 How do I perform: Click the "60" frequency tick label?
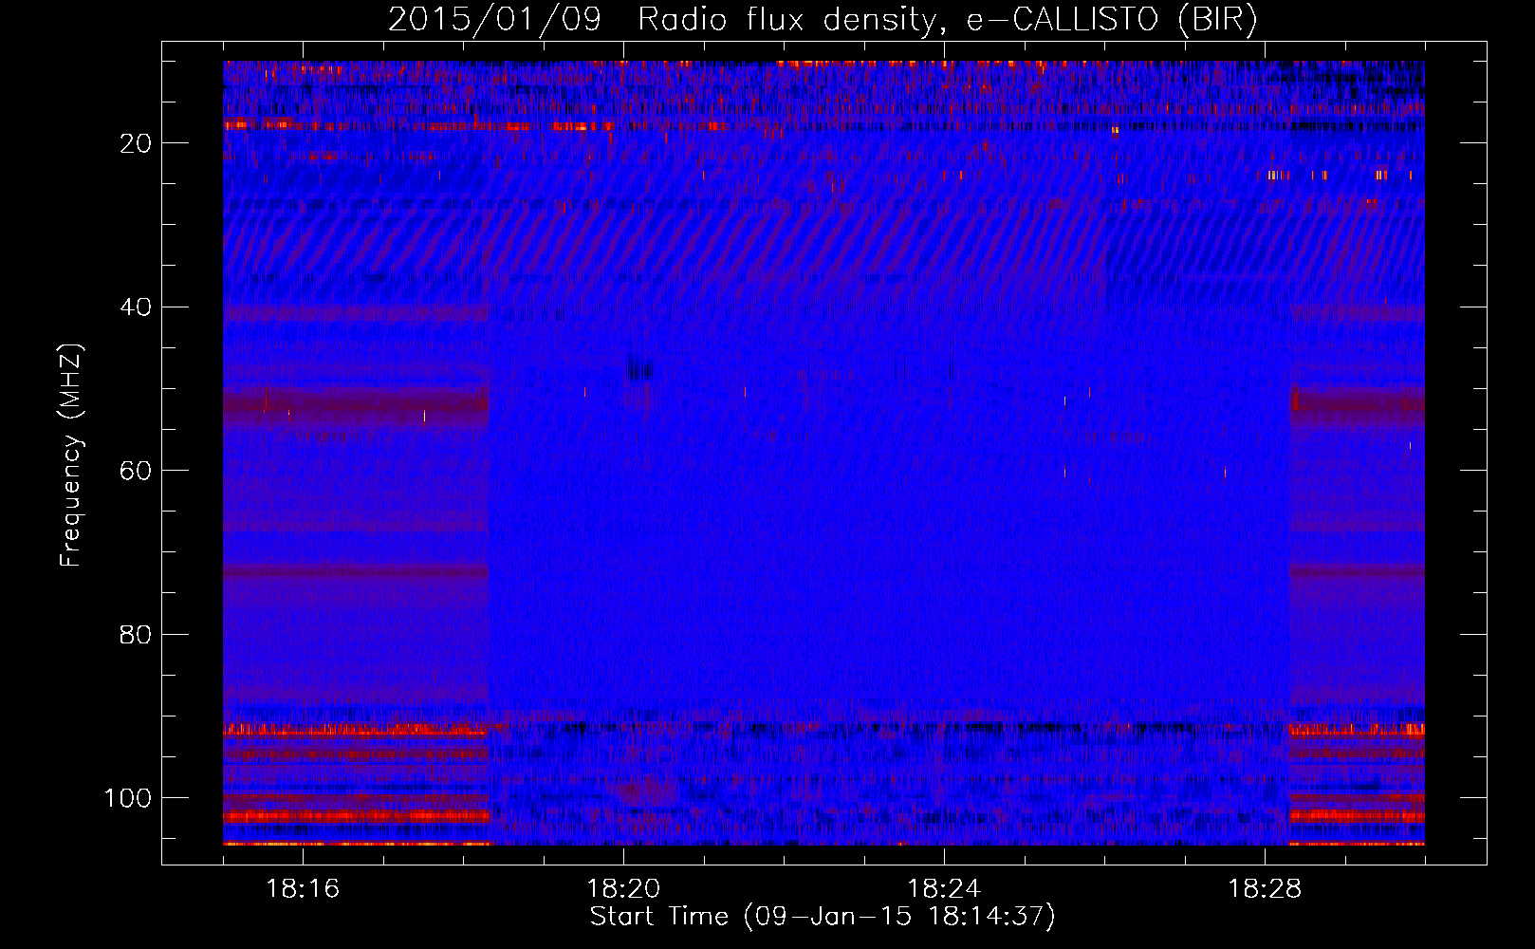(x=137, y=471)
